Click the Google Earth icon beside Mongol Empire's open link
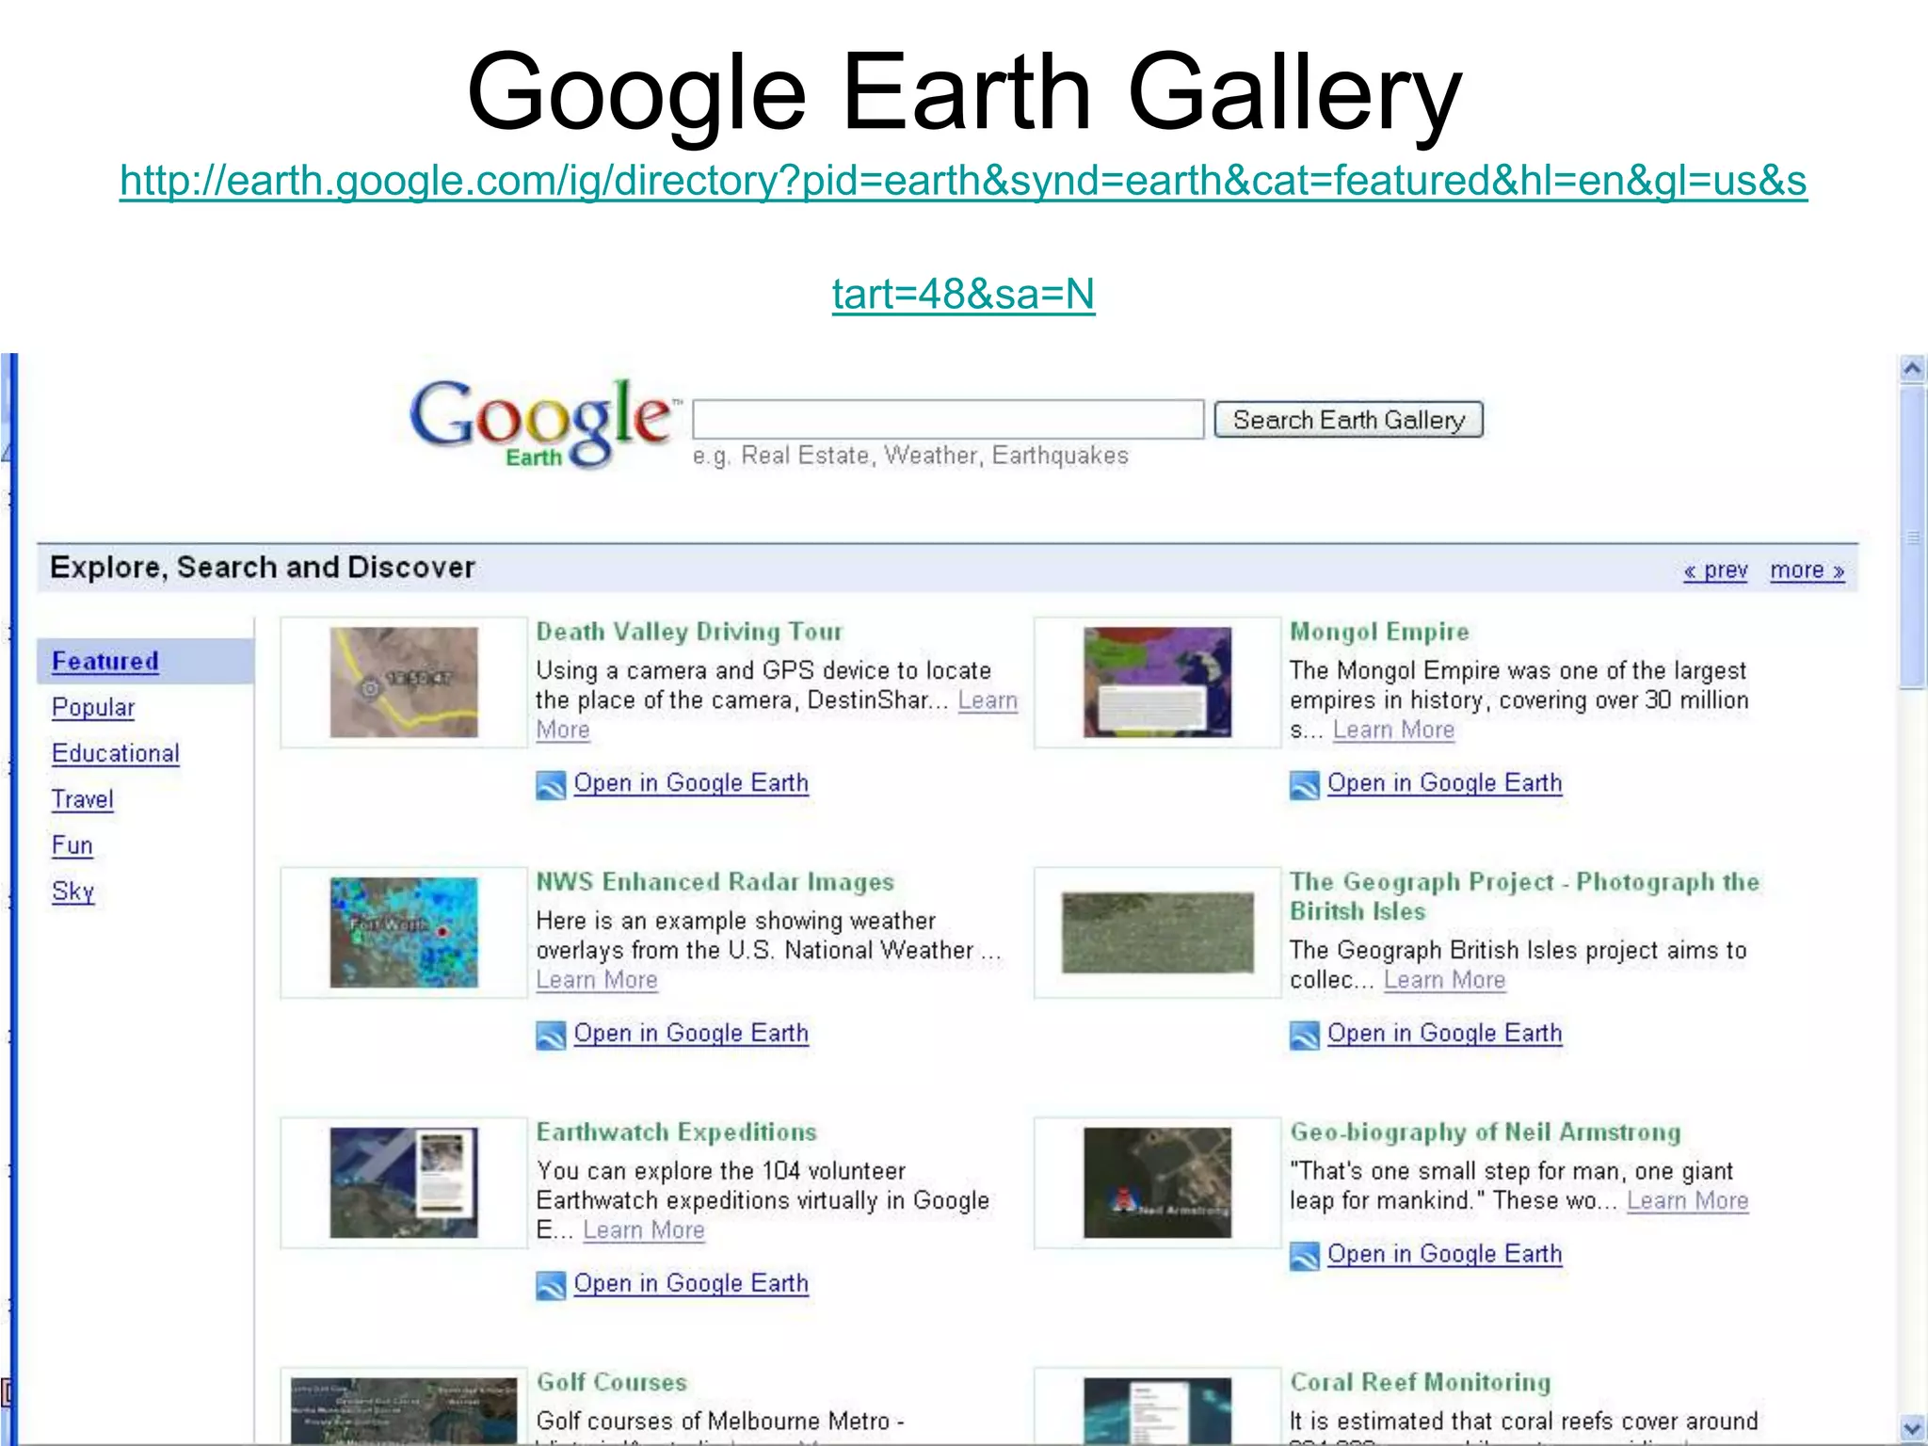The height and width of the screenshot is (1446, 1928). coord(1304,784)
